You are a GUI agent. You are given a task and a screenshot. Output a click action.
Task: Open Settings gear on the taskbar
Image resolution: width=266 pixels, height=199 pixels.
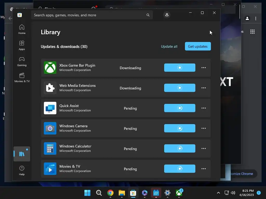pyautogui.click(x=168, y=193)
